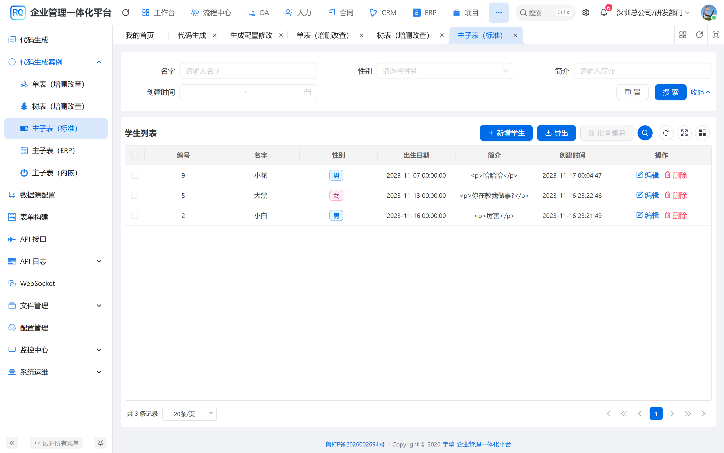Click the pin icon at sidebar bottom

click(x=101, y=443)
